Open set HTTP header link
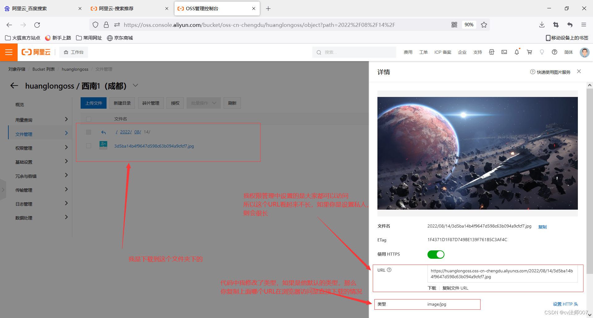This screenshot has width=593, height=318. point(565,304)
